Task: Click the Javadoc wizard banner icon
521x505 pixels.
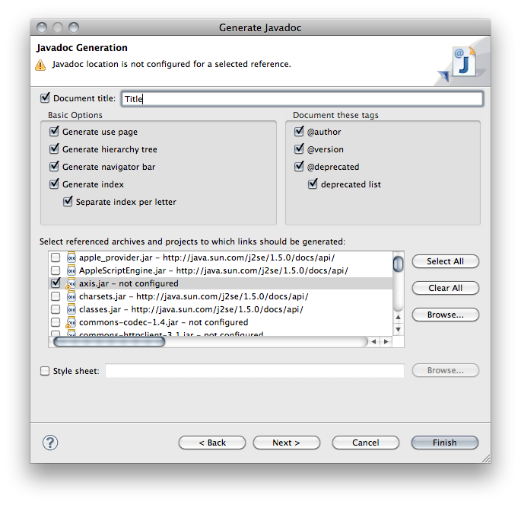Action: pyautogui.click(x=463, y=63)
